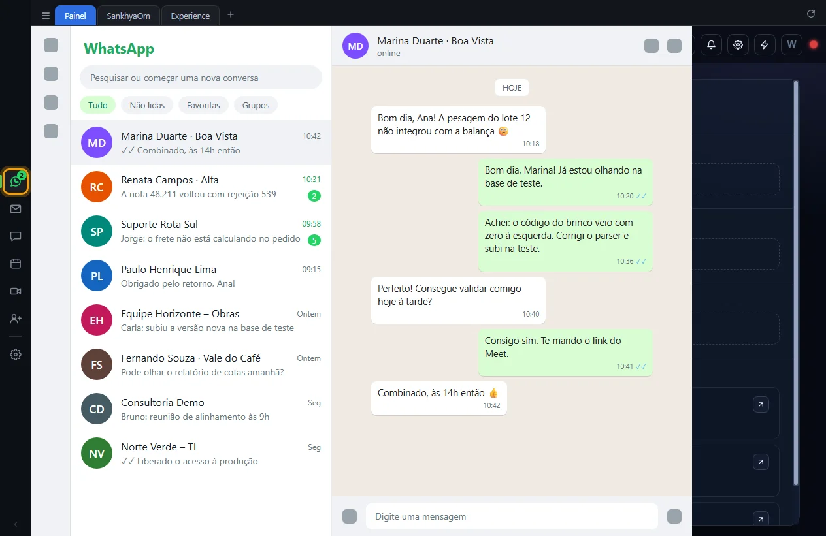Select the Tudo chat filter
The height and width of the screenshot is (536, 826).
(98, 105)
